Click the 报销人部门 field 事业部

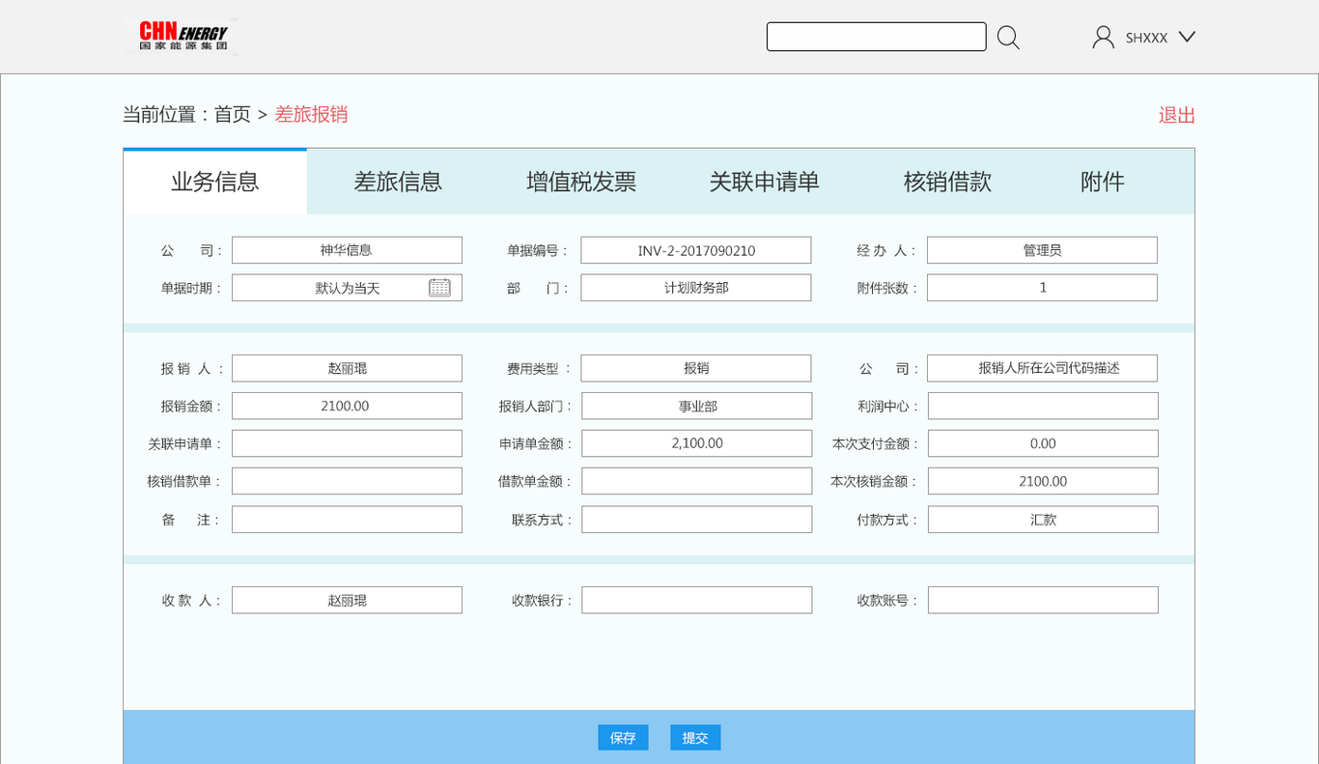point(696,406)
